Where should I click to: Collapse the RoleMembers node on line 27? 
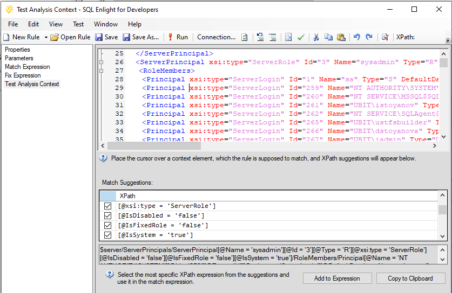(101, 71)
